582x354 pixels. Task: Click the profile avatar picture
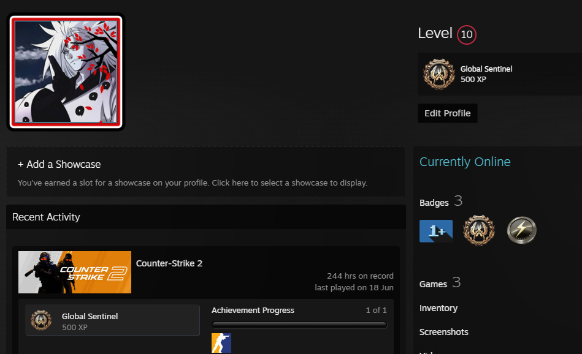[x=66, y=72]
